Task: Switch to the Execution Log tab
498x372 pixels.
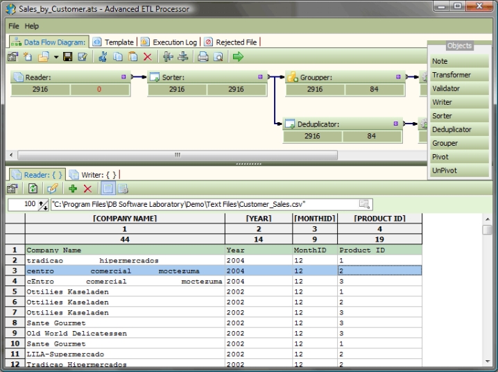Action: (x=169, y=42)
